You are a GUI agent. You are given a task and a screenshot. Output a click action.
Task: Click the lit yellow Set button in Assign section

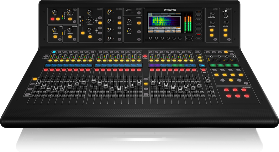point(231,80)
